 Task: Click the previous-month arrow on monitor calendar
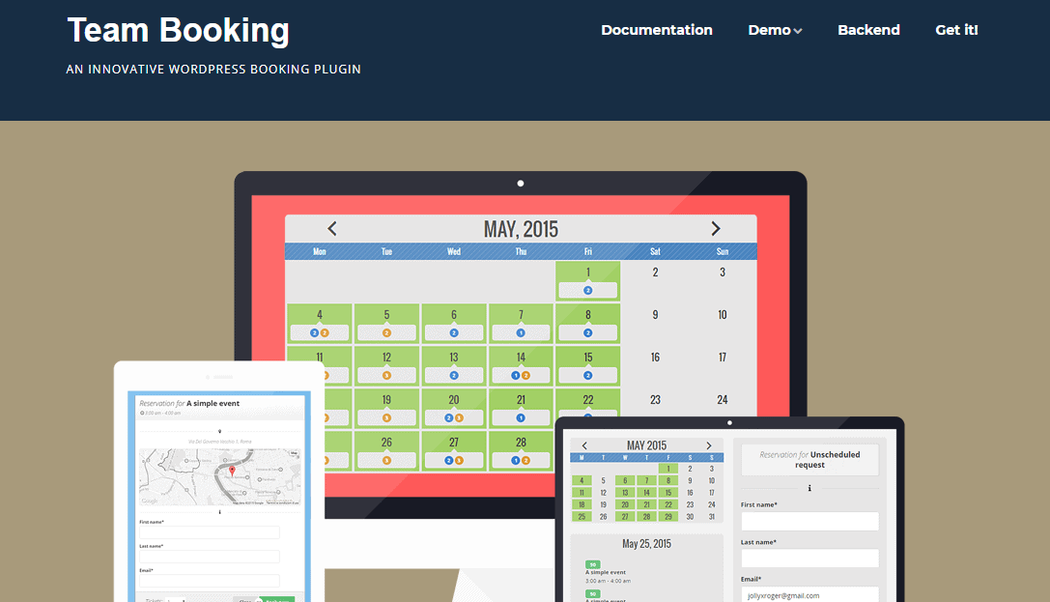332,228
